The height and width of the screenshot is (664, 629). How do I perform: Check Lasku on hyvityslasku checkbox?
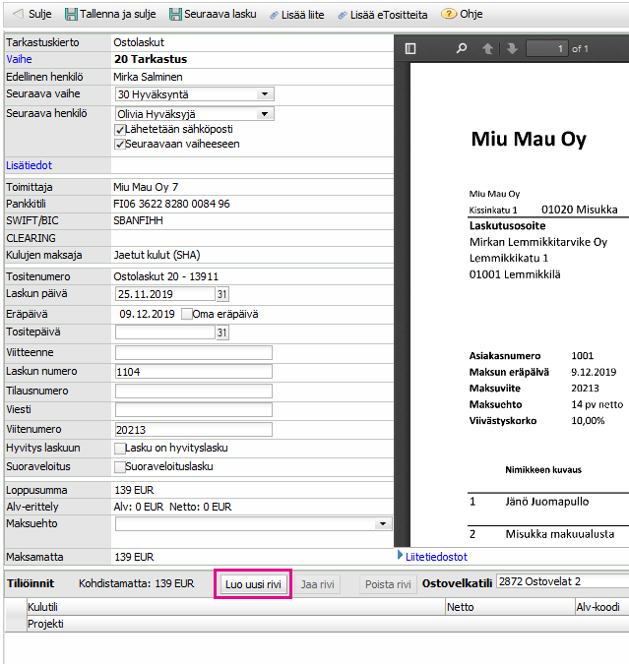(x=120, y=448)
